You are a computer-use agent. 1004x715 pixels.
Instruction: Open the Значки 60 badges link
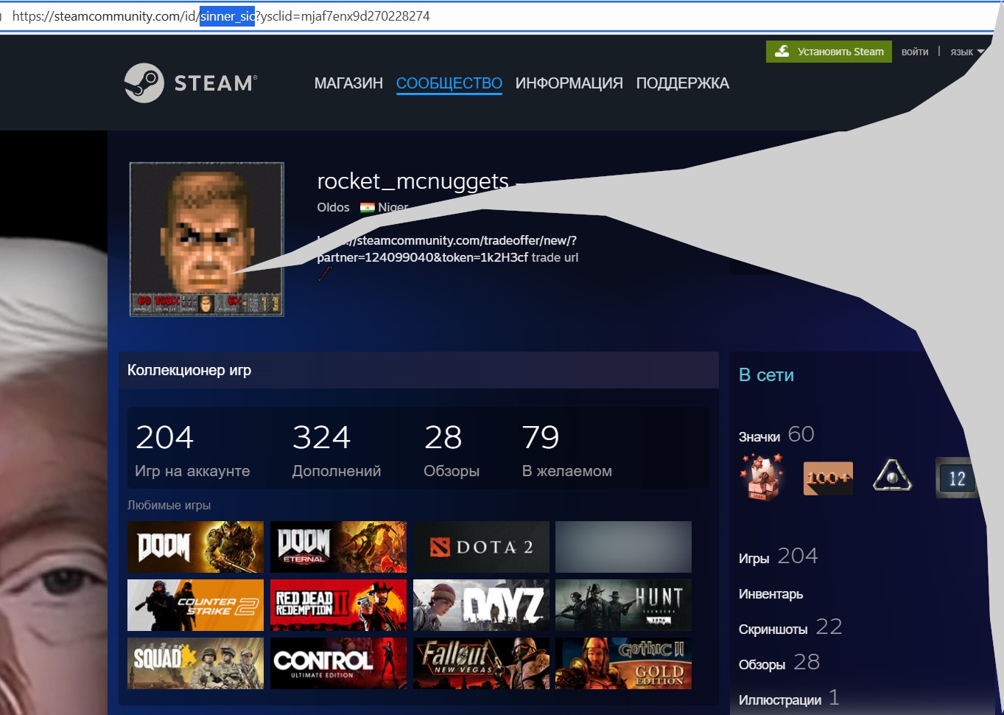[x=776, y=435]
